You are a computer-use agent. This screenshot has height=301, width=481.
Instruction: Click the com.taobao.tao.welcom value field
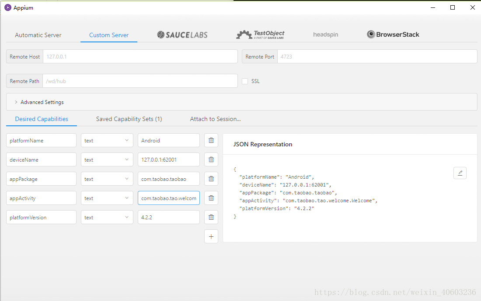[x=169, y=198]
